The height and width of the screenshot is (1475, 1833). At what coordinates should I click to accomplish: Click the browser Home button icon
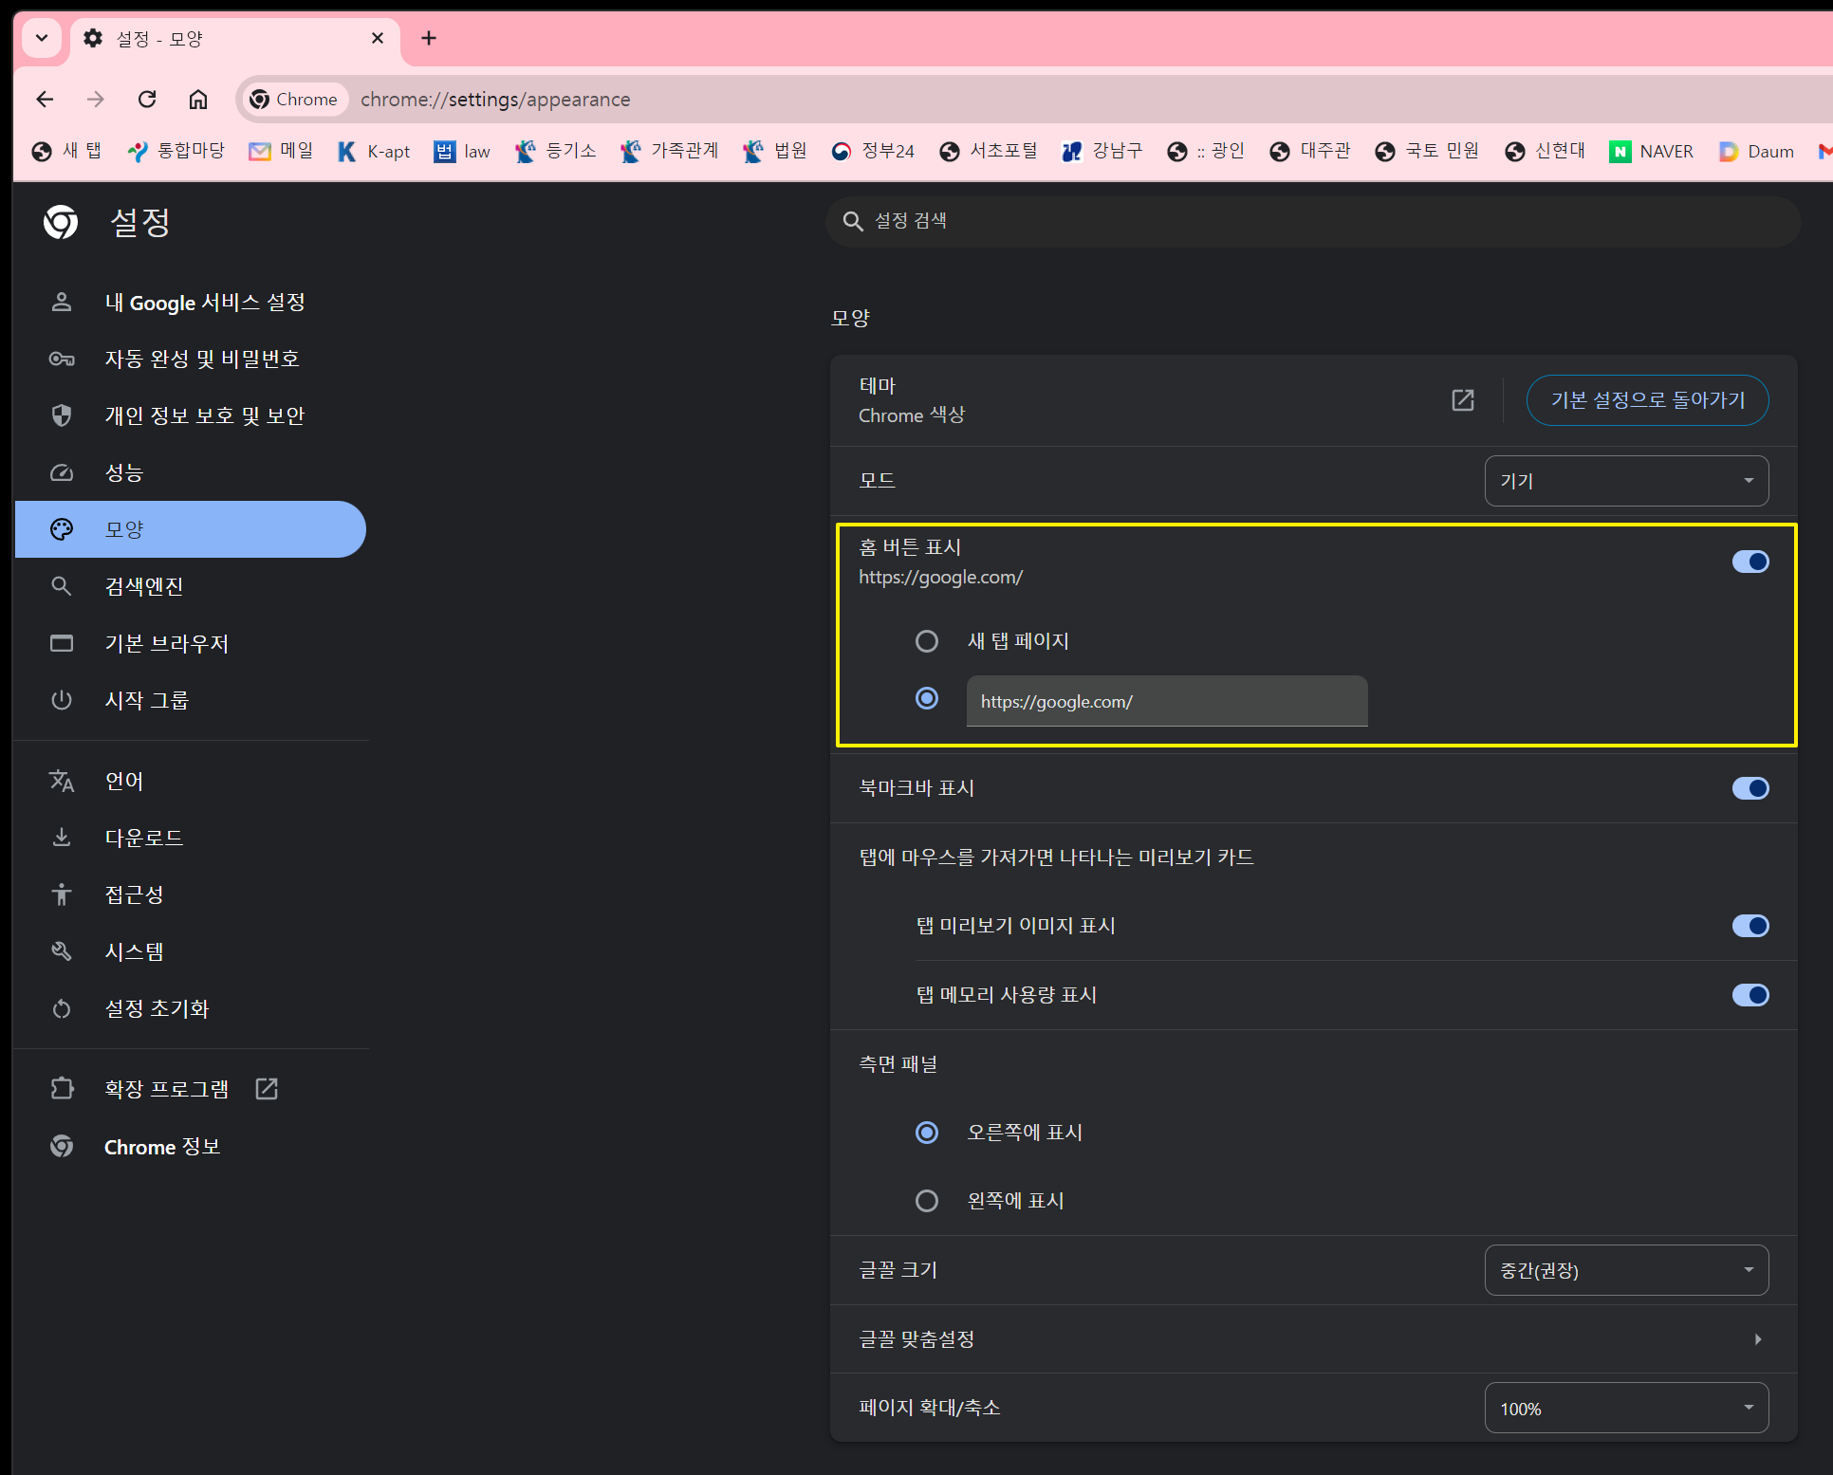198,99
